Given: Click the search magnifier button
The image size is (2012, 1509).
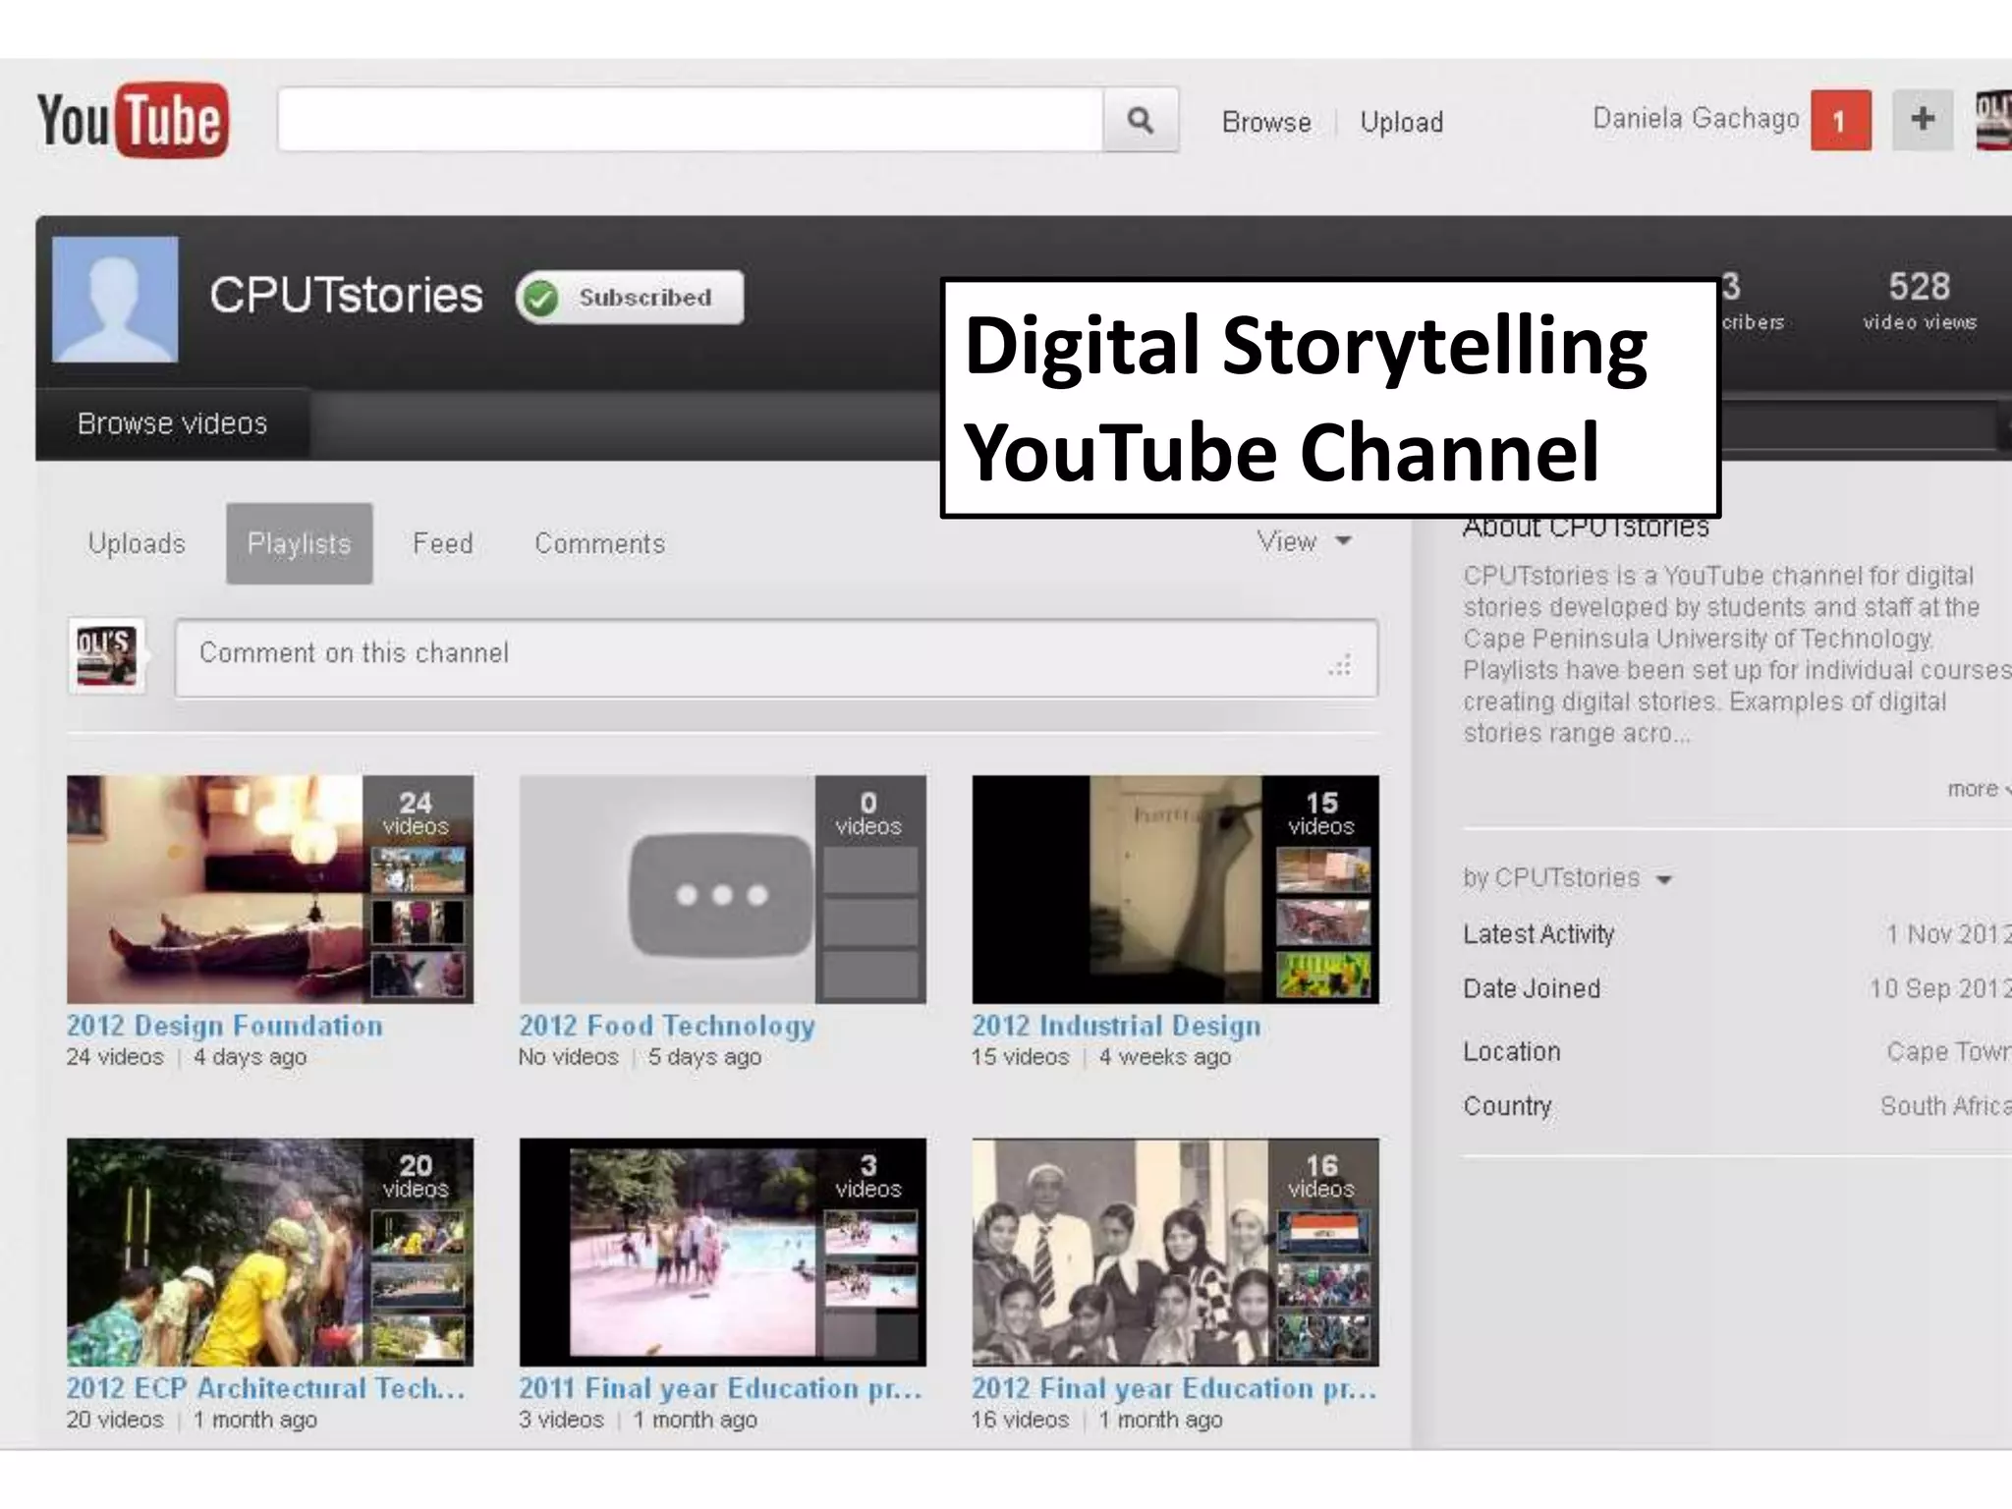Looking at the screenshot, I should tap(1140, 120).
